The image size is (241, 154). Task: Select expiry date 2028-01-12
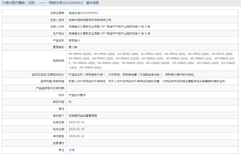click(77, 136)
